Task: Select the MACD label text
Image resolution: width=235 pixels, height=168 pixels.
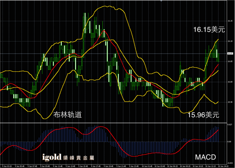Action: point(205,157)
